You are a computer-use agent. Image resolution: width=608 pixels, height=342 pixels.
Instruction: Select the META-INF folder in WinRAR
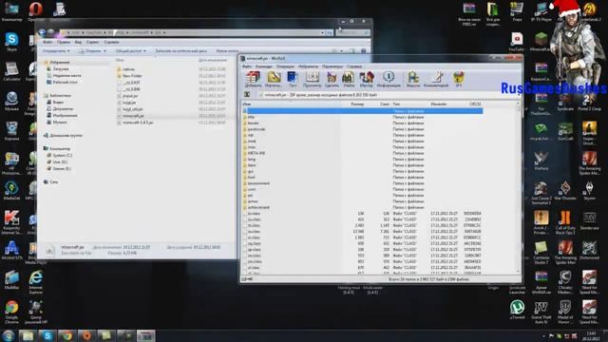[x=256, y=153]
